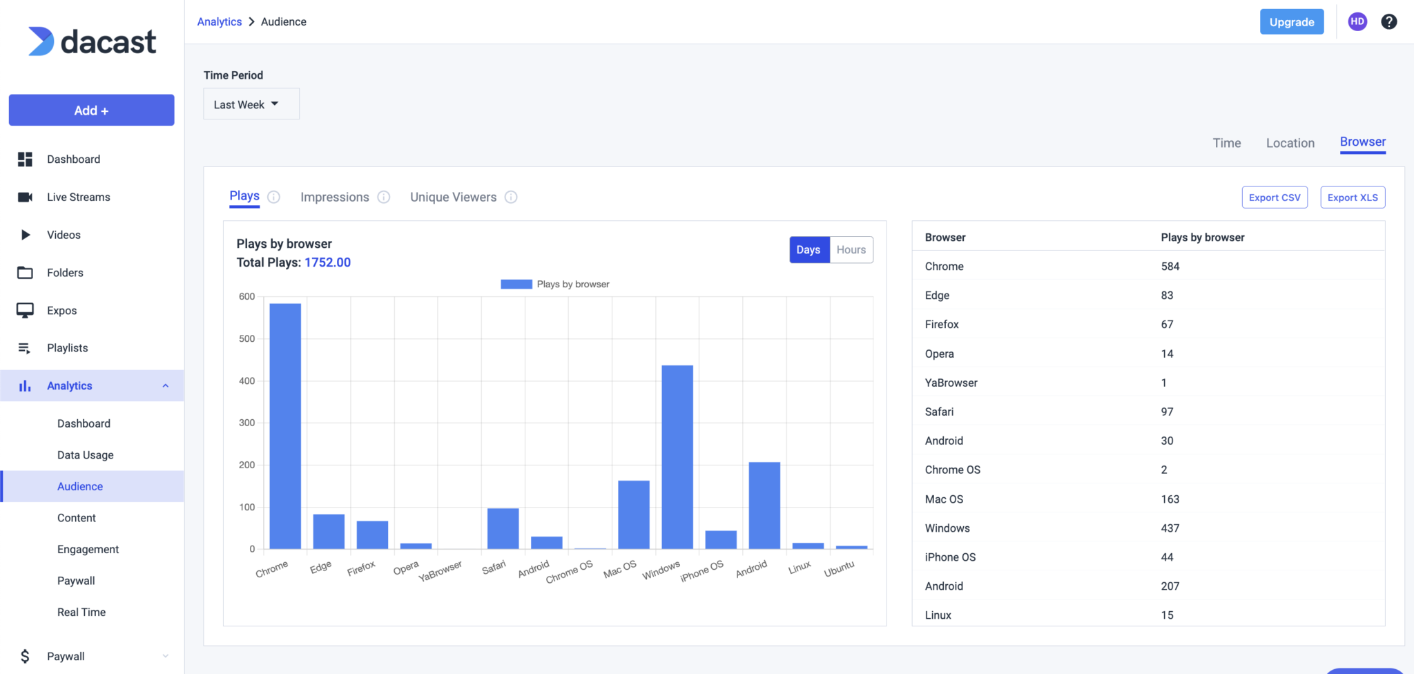
Task: Click the Plays by browser legend swatch
Action: click(515, 284)
